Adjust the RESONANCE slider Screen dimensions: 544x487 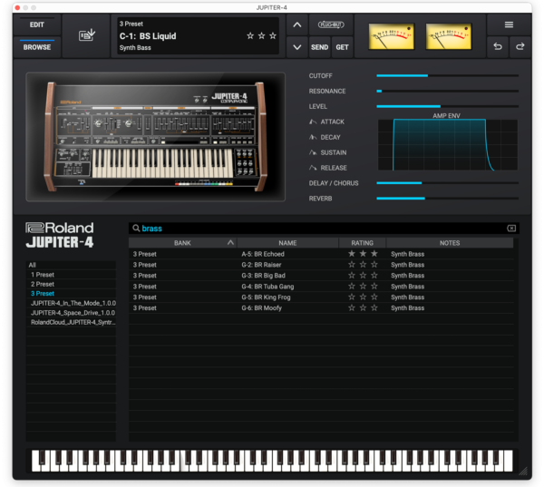click(447, 91)
